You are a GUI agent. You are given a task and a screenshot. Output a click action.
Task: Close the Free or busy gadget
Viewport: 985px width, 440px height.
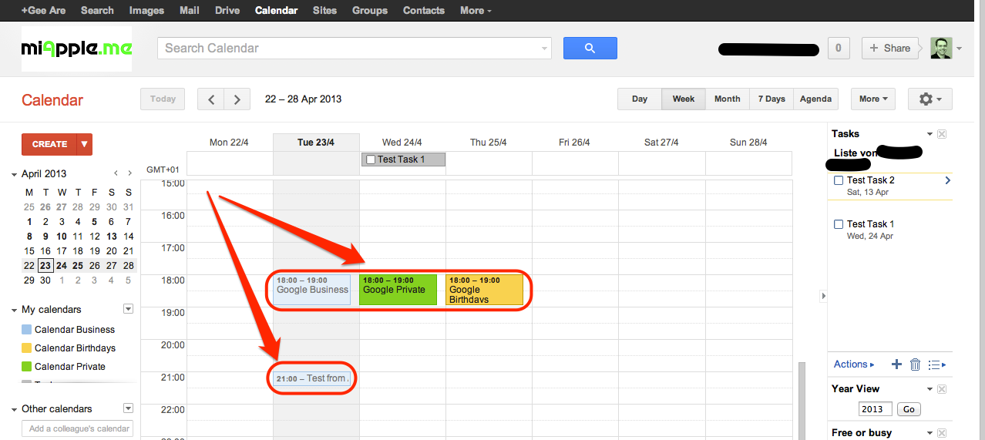[x=942, y=433]
